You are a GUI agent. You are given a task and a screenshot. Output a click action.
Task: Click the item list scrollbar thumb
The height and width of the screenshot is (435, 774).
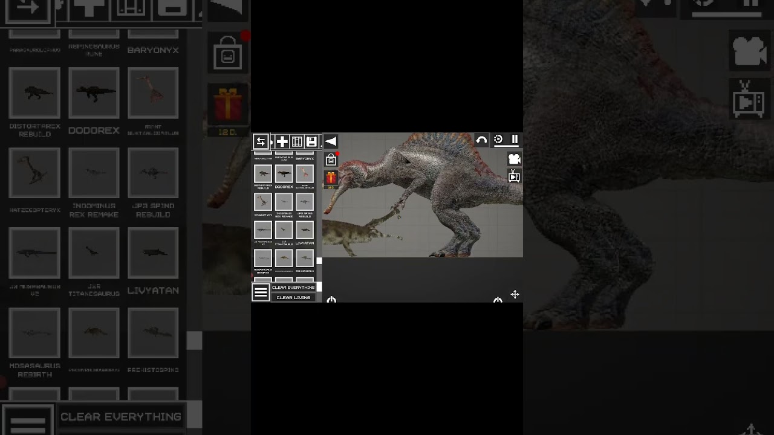tap(319, 261)
